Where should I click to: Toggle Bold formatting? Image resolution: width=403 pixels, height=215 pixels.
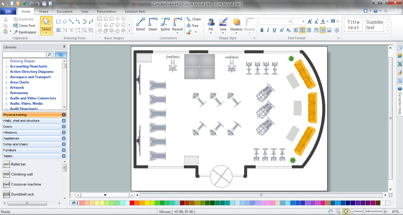pos(262,30)
